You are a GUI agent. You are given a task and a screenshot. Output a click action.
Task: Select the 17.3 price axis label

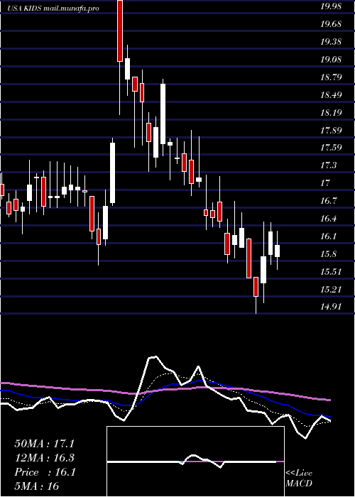328,165
